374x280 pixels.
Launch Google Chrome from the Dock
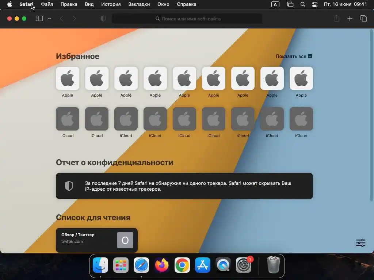[x=182, y=265]
